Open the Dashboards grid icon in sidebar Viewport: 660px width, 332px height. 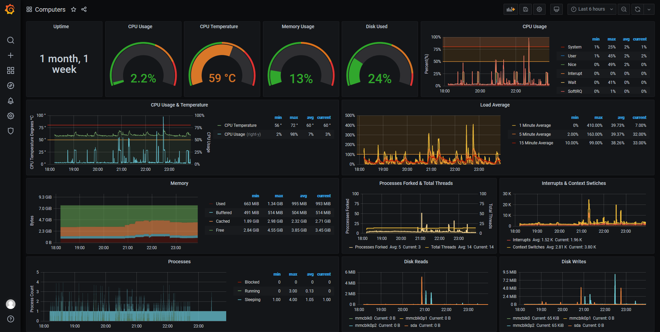pyautogui.click(x=11, y=70)
